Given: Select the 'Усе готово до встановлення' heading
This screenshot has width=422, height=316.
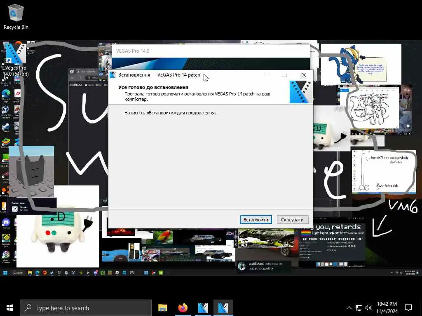Looking at the screenshot, I should click(x=153, y=87).
